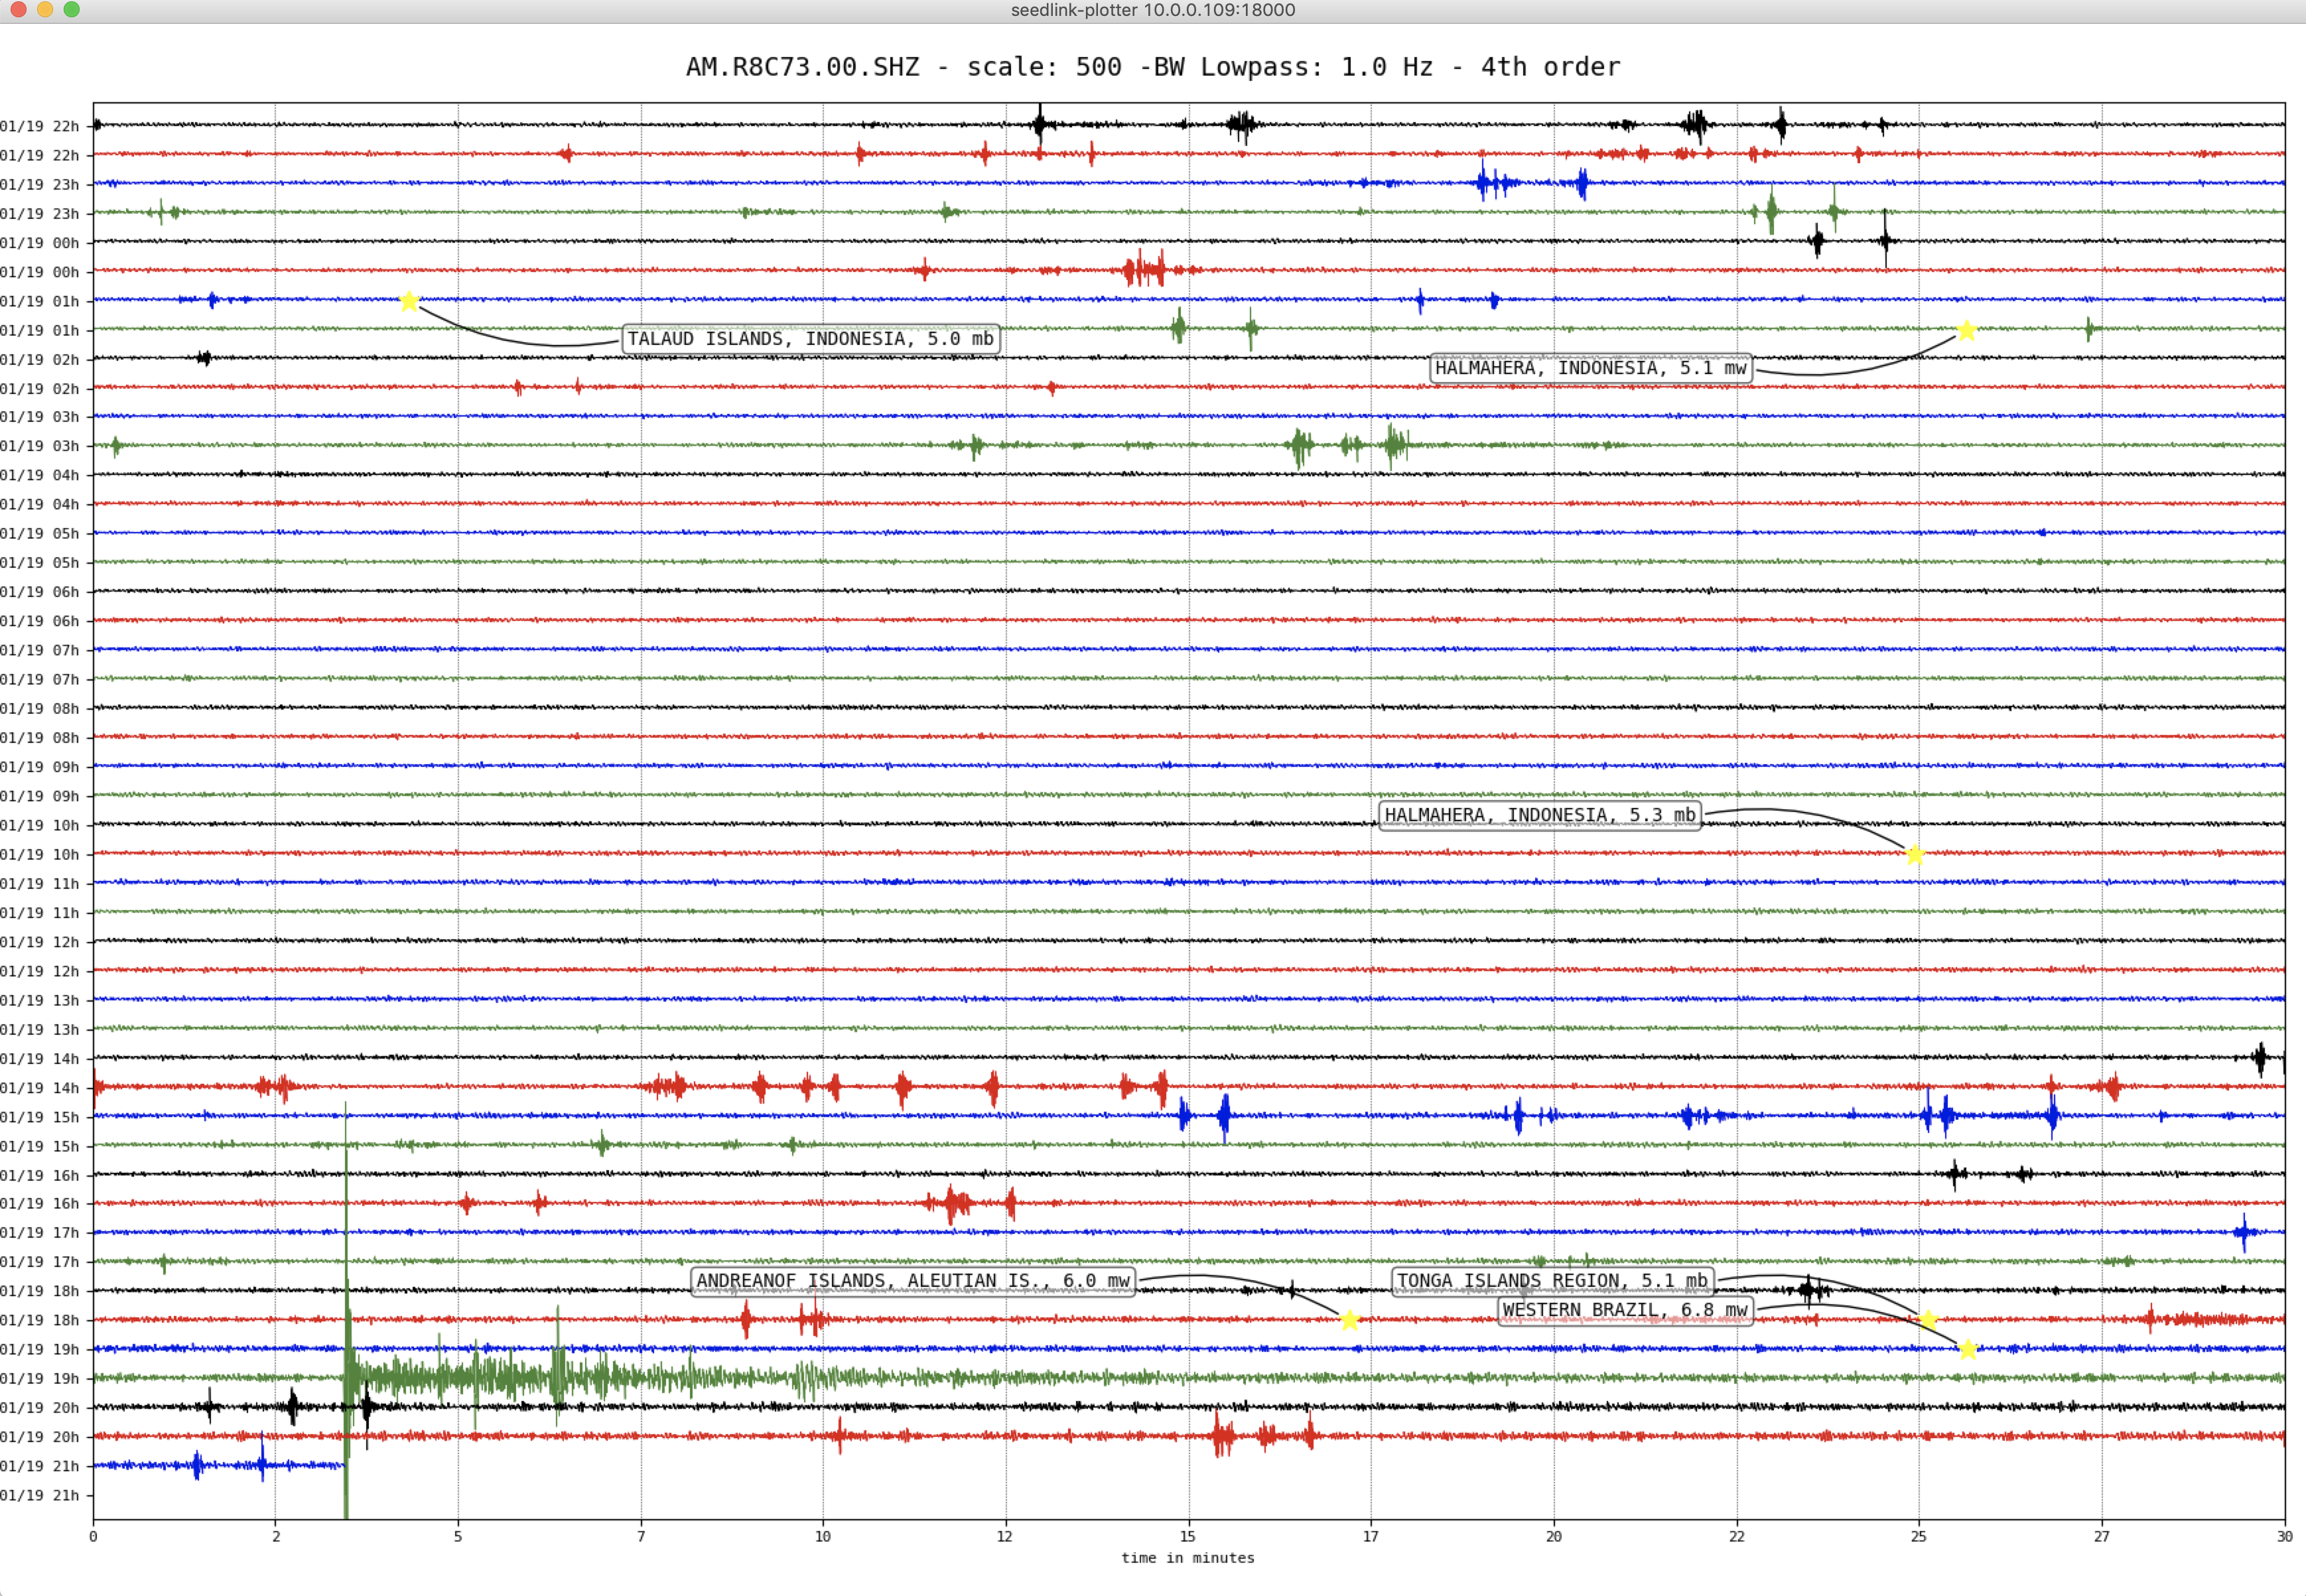Click the Andreanof Islands event star marker

point(1349,1320)
